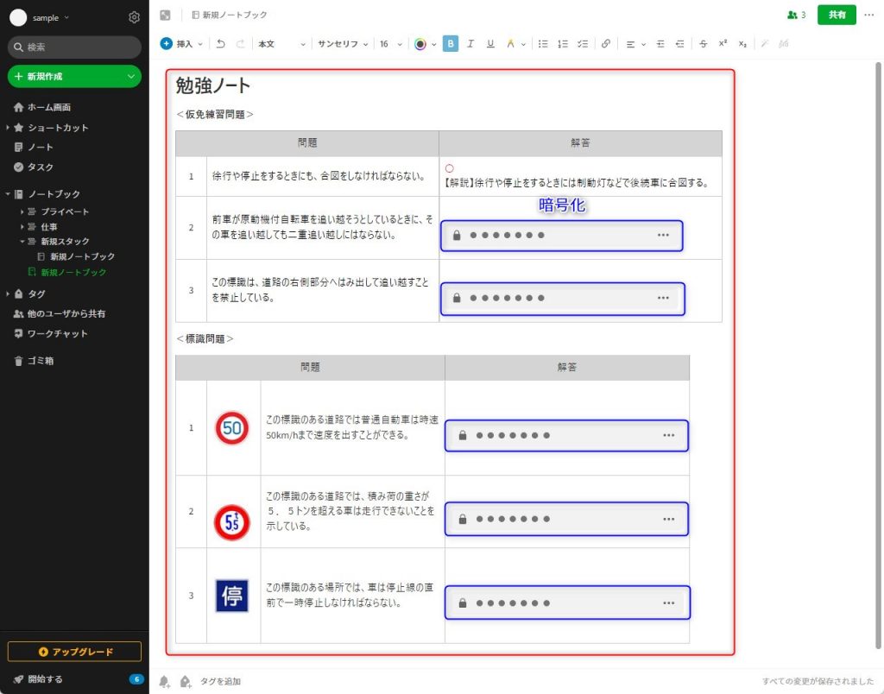Open the 本文 paragraph style dropdown
Image resolution: width=884 pixels, height=694 pixels.
coord(282,44)
